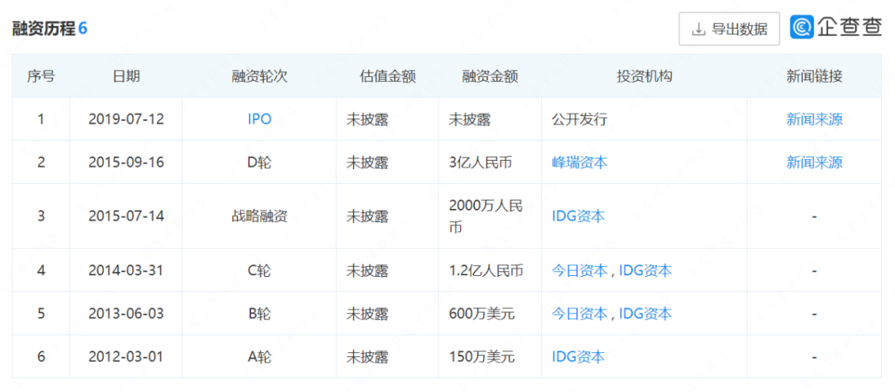895x392 pixels.
Task: Click the 估值金额 column header
Action: tap(387, 76)
